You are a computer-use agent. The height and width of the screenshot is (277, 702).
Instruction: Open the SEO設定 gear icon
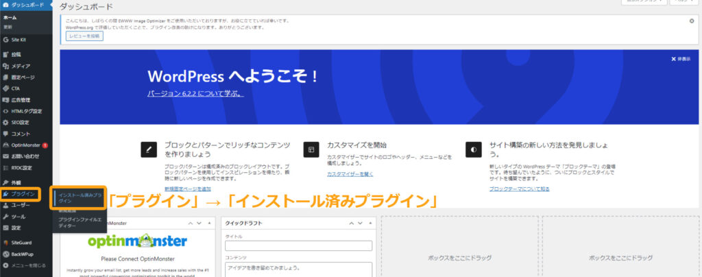[x=5, y=122]
